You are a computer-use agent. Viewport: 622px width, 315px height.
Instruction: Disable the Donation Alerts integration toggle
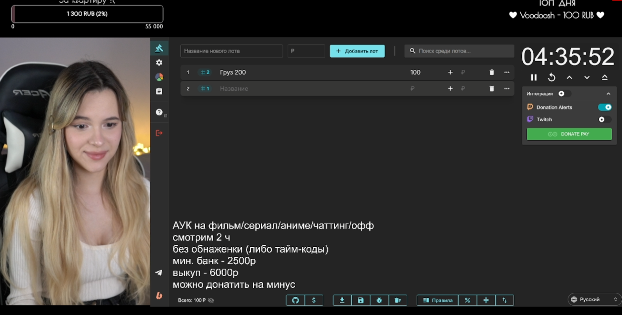pyautogui.click(x=604, y=107)
